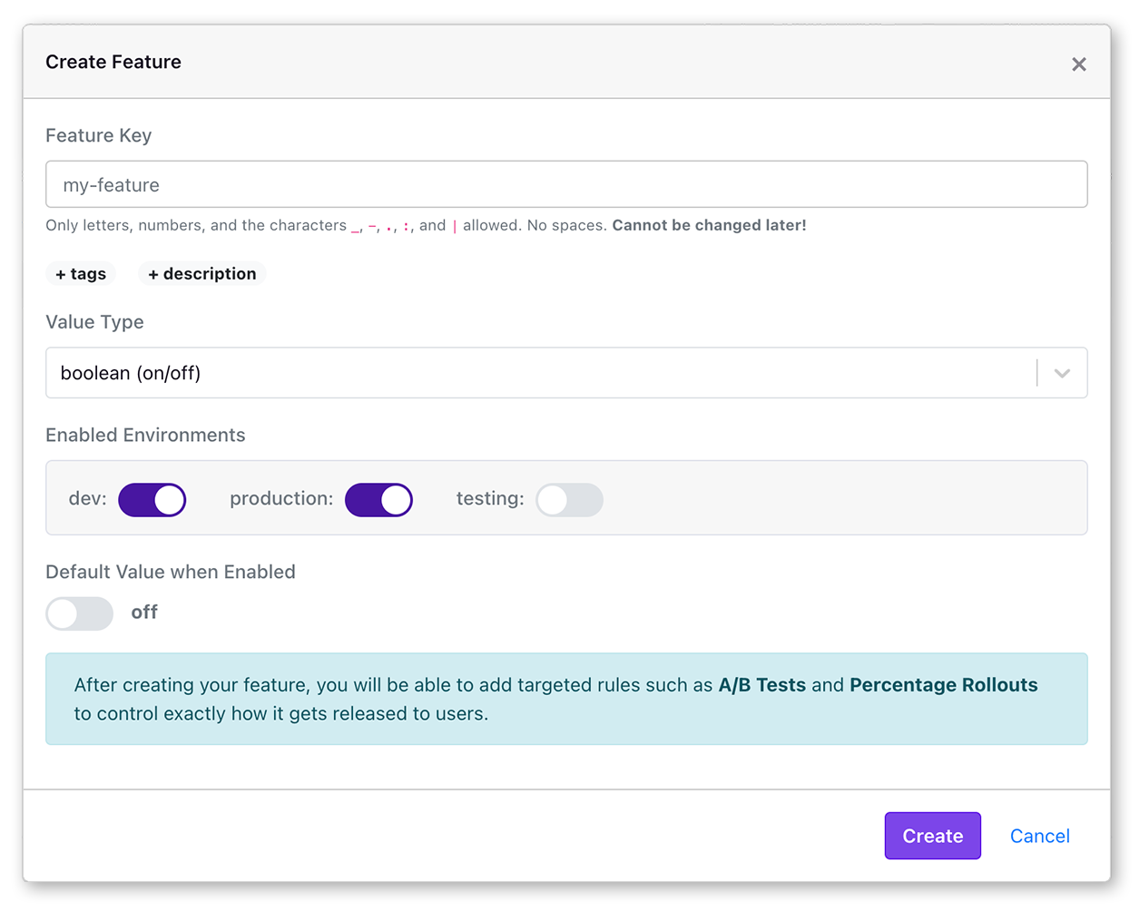Click the bold A/B Tests text
The height and width of the screenshot is (912, 1139).
(x=761, y=684)
